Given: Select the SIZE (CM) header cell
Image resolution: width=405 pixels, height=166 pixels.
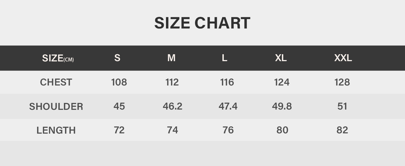Looking at the screenshot, I should pos(58,58).
